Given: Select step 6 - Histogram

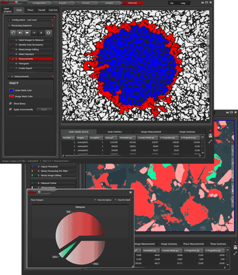Looking at the screenshot, I should click(30, 64).
